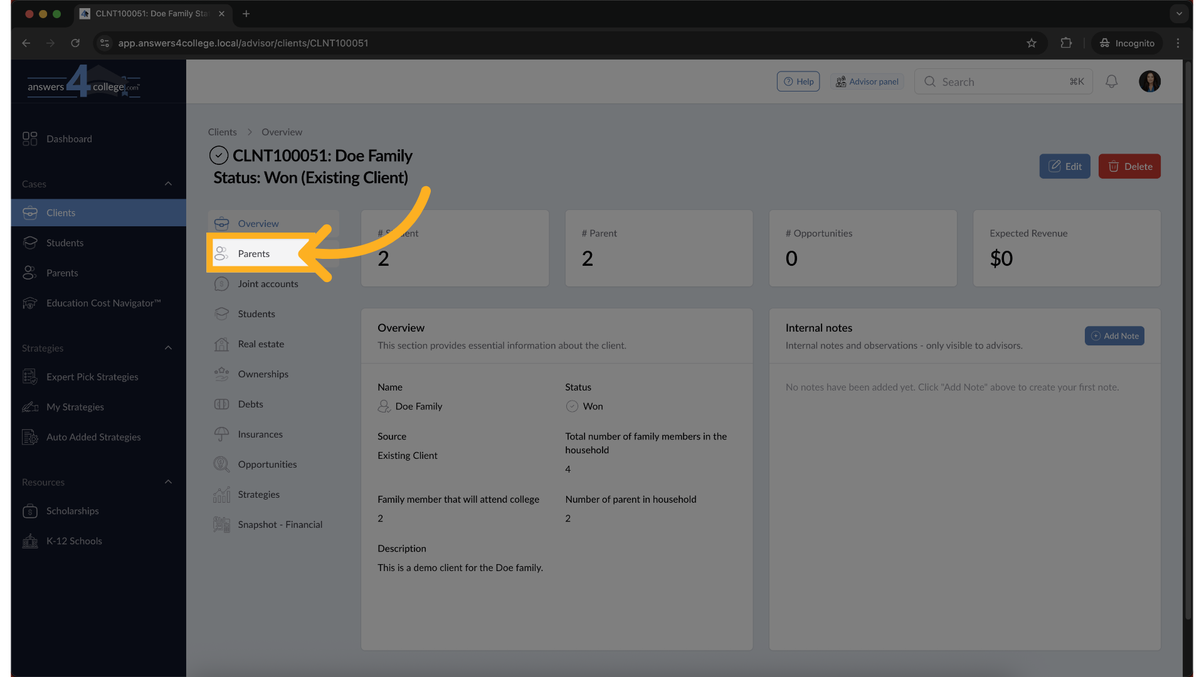Navigate to Clients via the breadcrumb
The height and width of the screenshot is (677, 1204).
[222, 132]
